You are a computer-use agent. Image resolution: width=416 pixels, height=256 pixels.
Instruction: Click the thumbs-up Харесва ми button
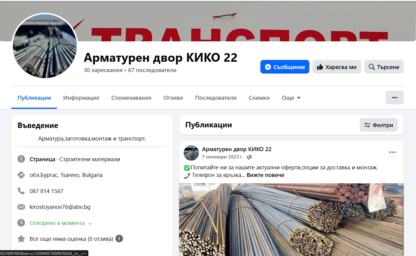coord(337,67)
